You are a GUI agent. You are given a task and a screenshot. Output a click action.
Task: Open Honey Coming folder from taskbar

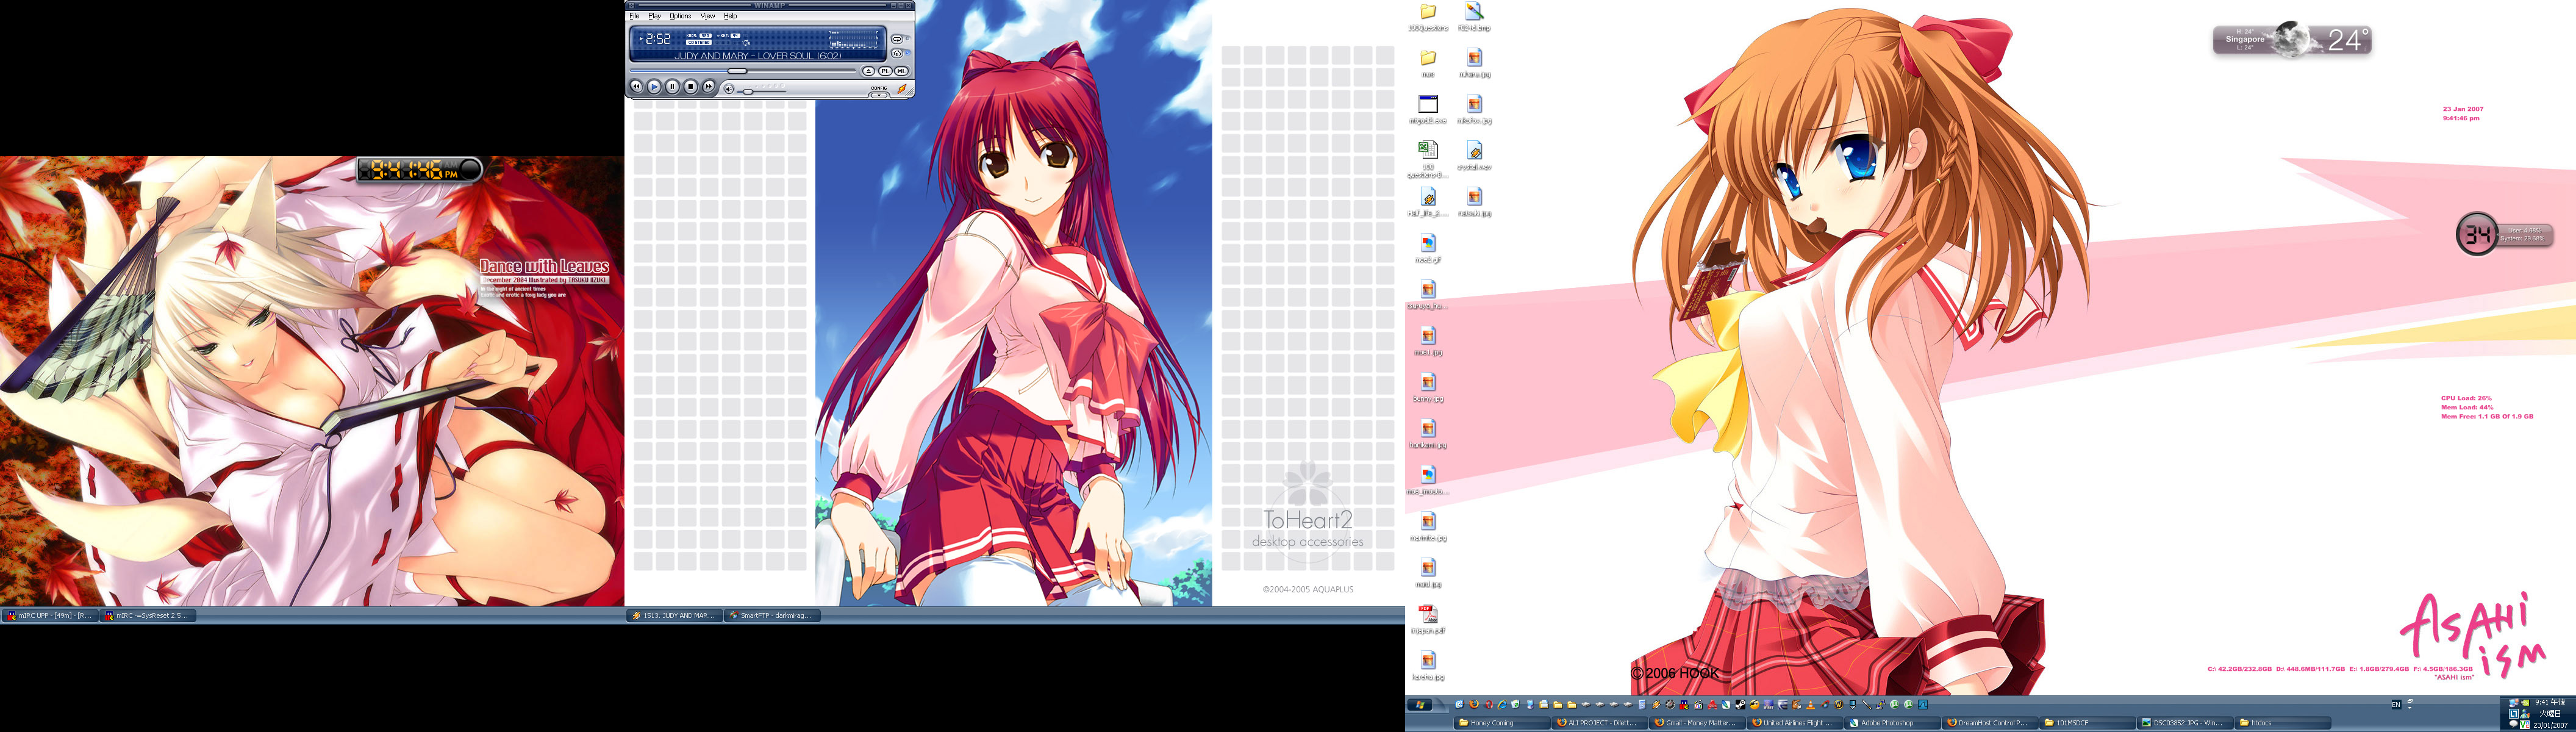(x=1502, y=723)
